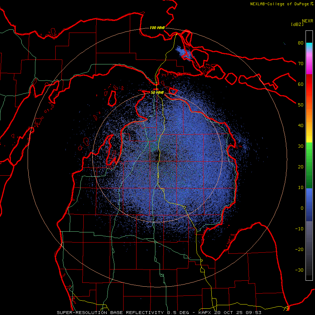Click the "50 NMI" range ring label
The height and width of the screenshot is (315, 315).
pyautogui.click(x=157, y=92)
